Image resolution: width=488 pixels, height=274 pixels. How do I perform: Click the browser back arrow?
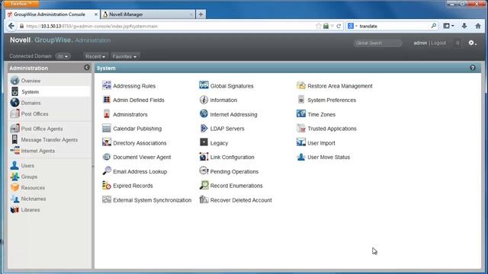point(11,26)
